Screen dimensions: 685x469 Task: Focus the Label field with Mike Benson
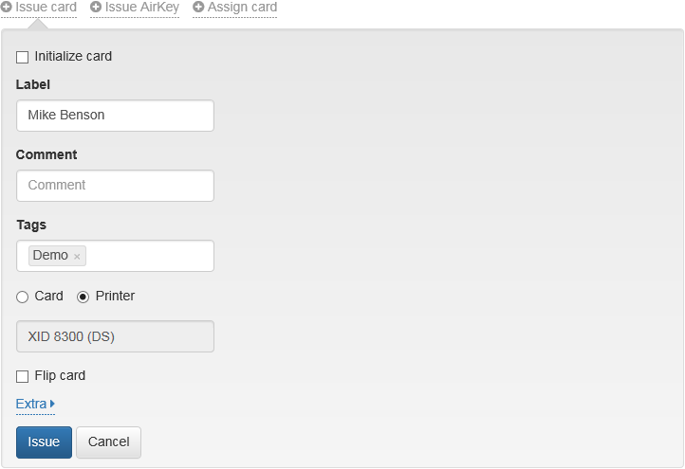pyautogui.click(x=116, y=116)
